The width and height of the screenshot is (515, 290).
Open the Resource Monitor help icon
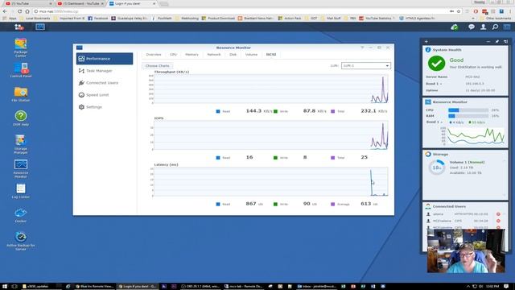362,48
